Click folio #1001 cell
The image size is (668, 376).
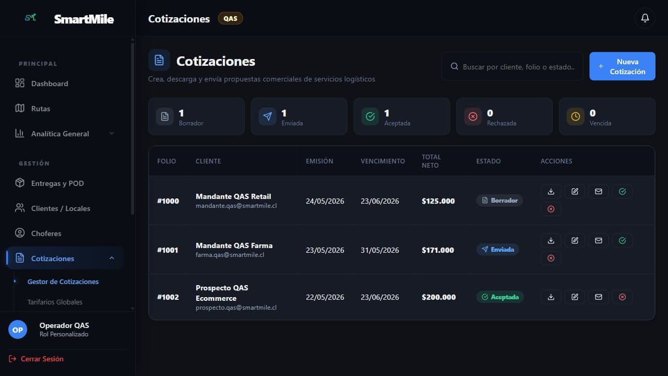click(x=168, y=250)
